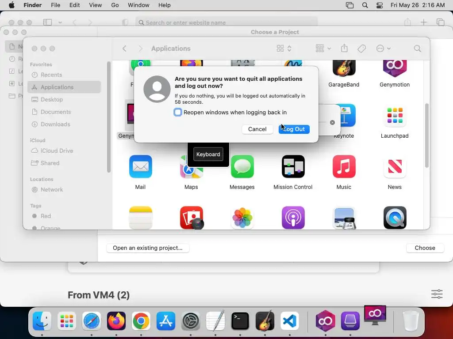Image resolution: width=453 pixels, height=339 pixels.
Task: Open the Photos app icon
Action: tap(242, 218)
